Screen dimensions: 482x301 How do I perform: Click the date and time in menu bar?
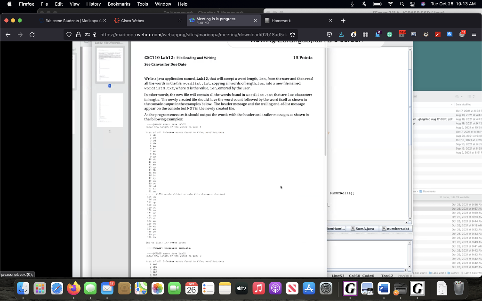click(x=453, y=4)
